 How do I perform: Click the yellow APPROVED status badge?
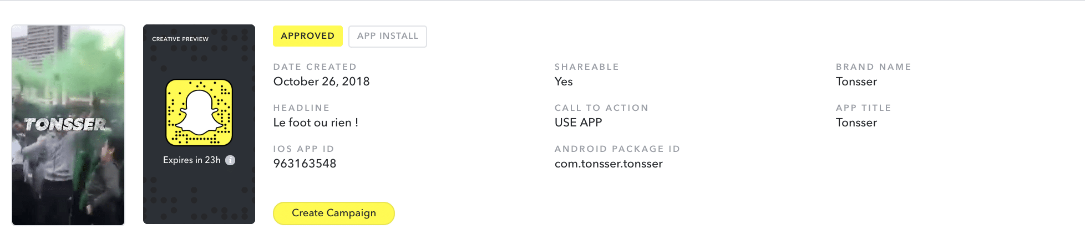pyautogui.click(x=307, y=36)
